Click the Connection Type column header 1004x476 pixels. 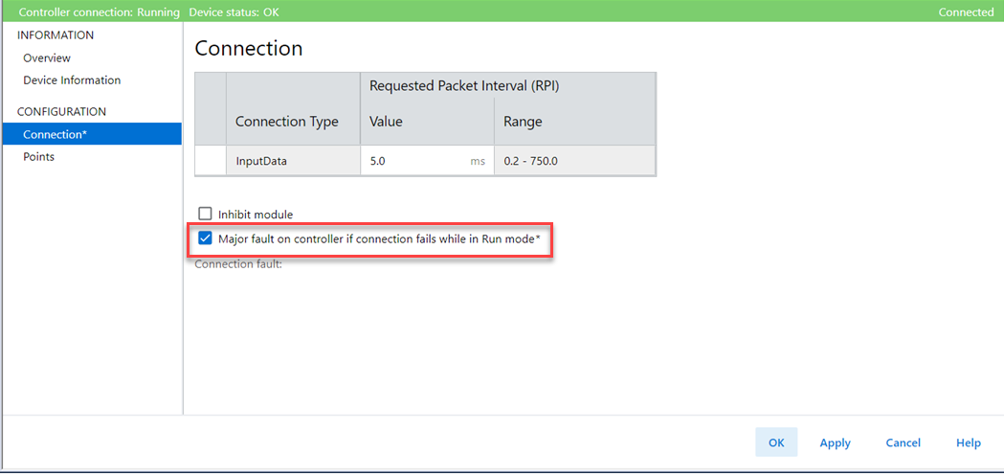(287, 122)
